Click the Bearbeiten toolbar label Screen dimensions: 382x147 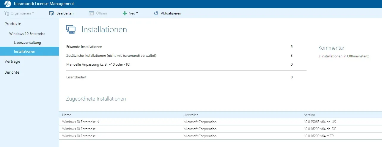pyautogui.click(x=65, y=13)
